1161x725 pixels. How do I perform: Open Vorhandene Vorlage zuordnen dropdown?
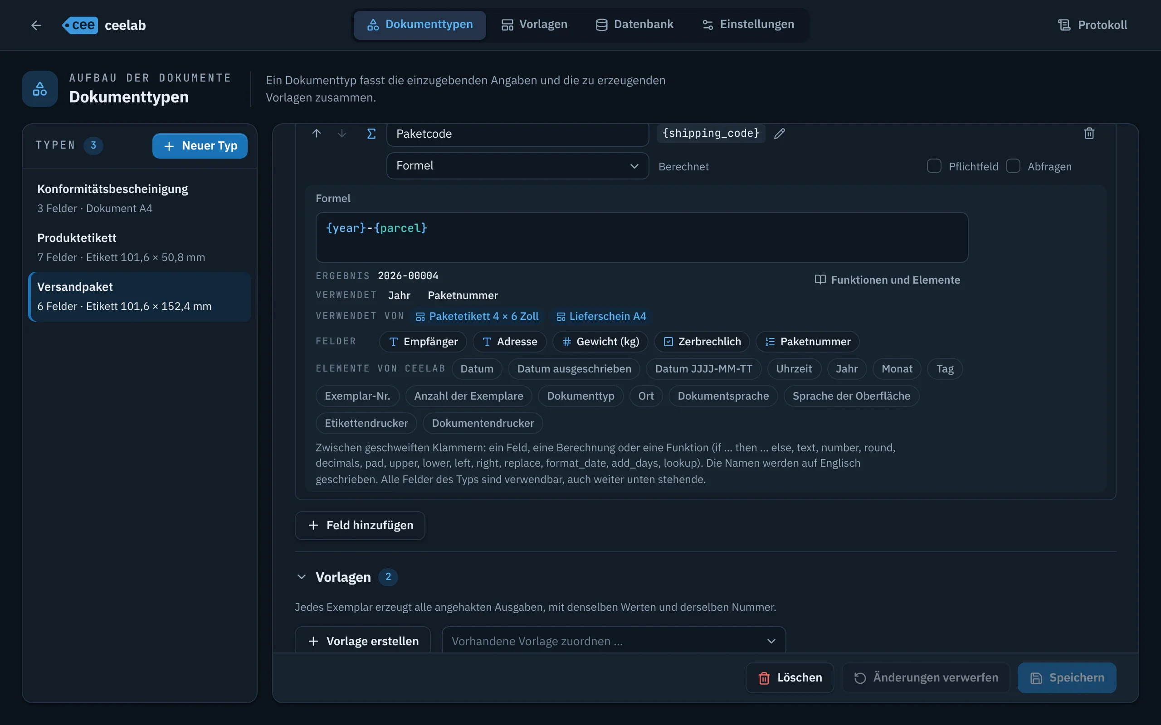coord(613,641)
